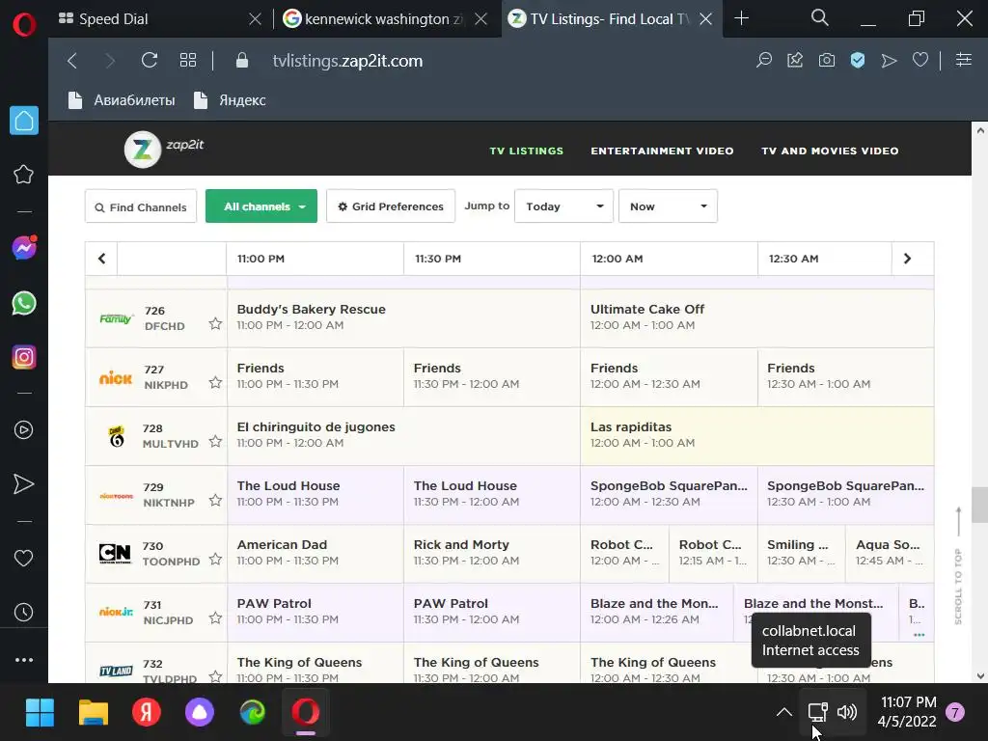The image size is (988, 741).
Task: Open the Player sidebar icon
Action: pyautogui.click(x=24, y=430)
